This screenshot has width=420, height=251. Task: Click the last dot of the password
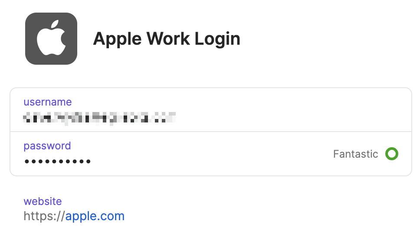(89, 162)
